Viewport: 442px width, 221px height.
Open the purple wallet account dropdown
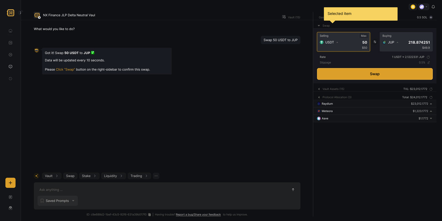tap(423, 7)
